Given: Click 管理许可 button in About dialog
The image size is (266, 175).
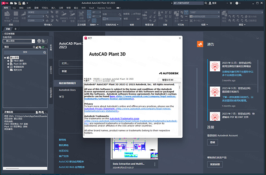Looking at the screenshot, I should 169,80.
